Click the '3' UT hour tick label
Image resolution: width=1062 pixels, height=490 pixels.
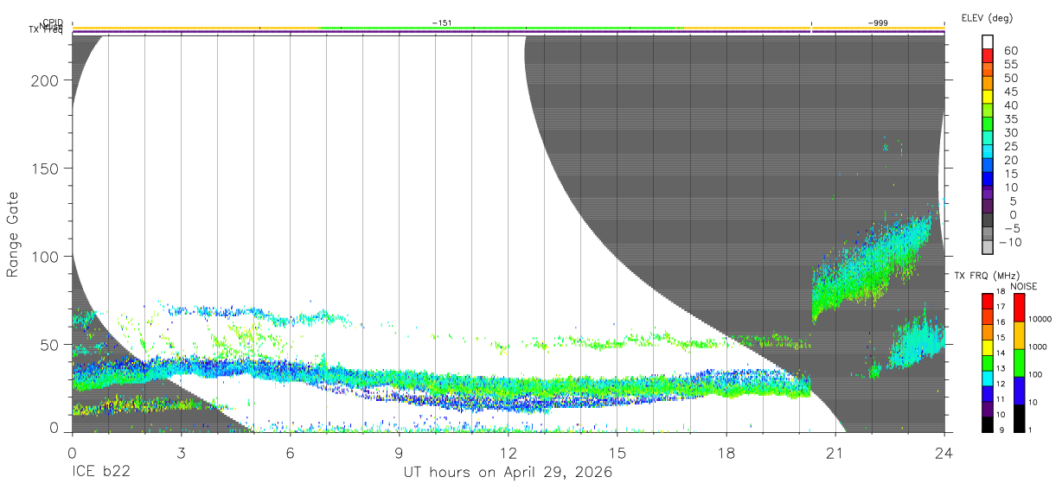181,452
